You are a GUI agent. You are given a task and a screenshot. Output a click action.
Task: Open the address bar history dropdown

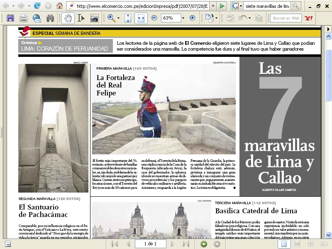[213, 6]
